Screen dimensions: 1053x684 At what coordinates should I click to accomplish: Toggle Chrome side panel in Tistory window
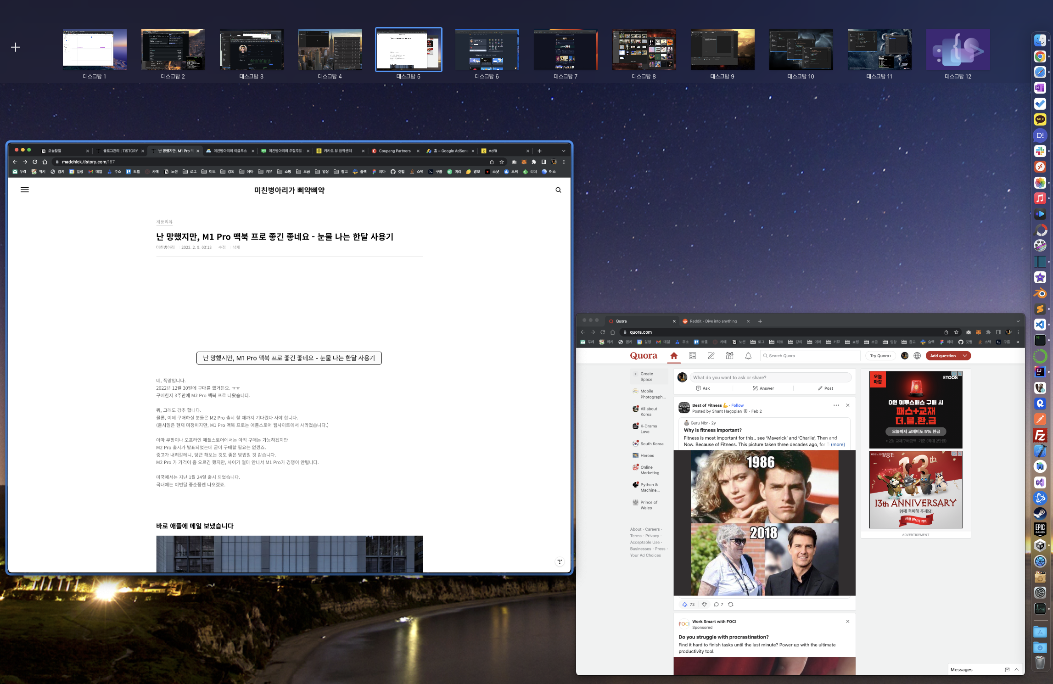[544, 162]
